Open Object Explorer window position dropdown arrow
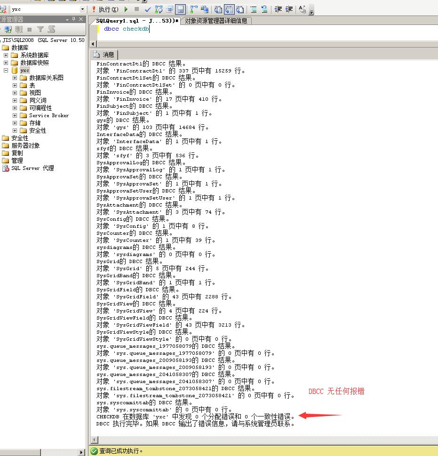The width and height of the screenshot is (438, 456). (67, 19)
